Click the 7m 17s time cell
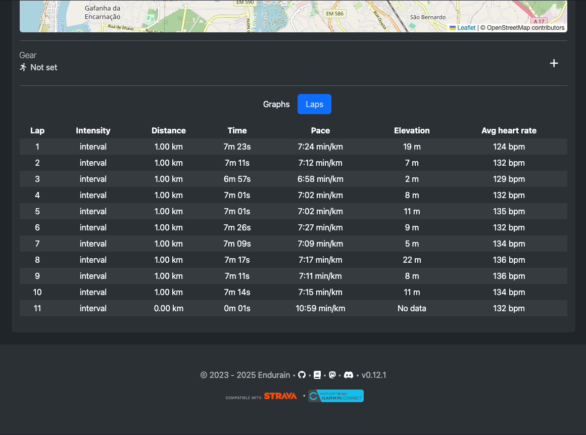Image resolution: width=586 pixels, height=435 pixels. 237,260
